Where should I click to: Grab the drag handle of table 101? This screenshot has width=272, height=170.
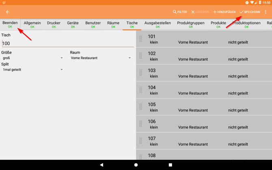(140, 39)
